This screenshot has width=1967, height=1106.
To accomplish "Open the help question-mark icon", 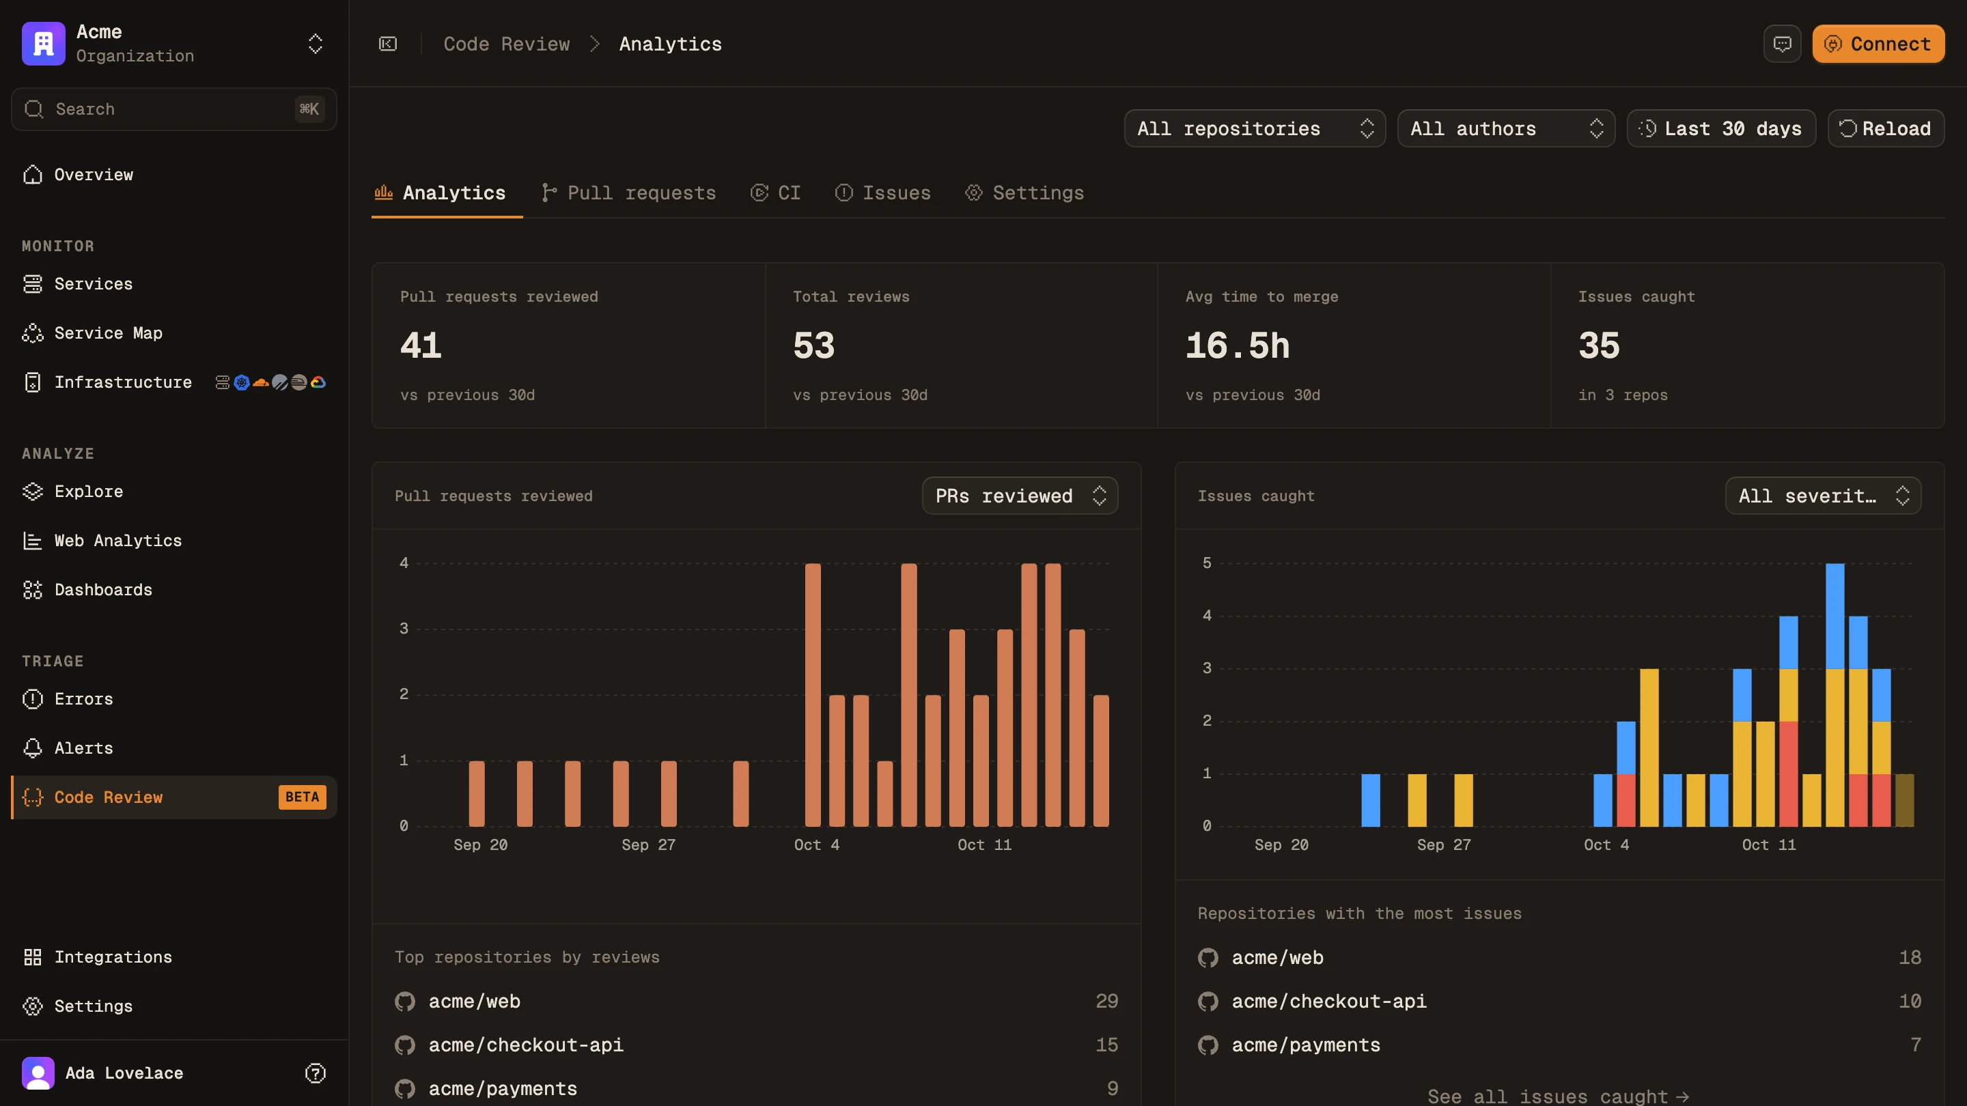I will coord(316,1073).
